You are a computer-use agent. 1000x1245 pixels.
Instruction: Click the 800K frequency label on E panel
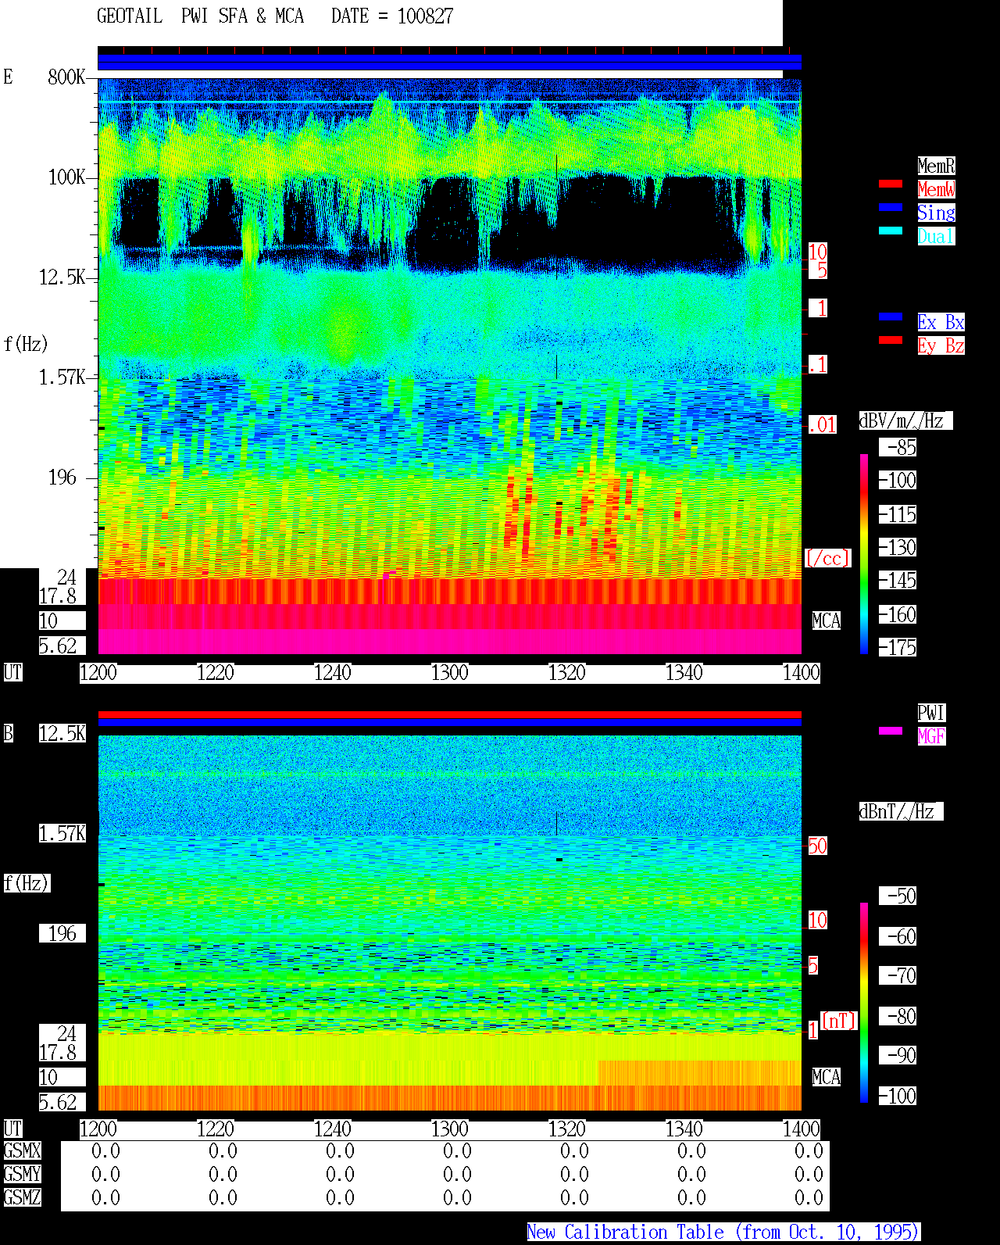pyautogui.click(x=66, y=77)
